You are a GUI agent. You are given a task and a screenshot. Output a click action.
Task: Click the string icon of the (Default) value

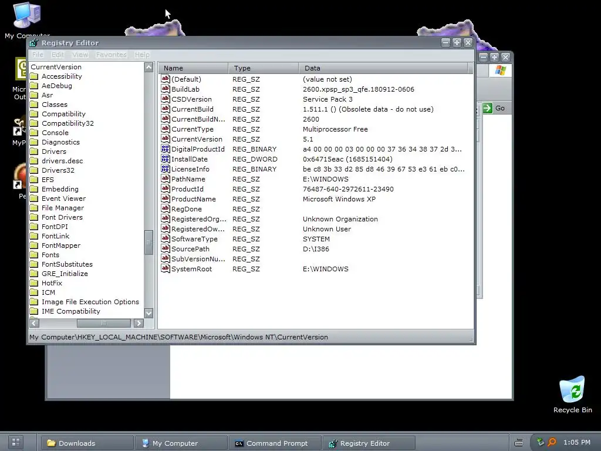click(x=165, y=79)
